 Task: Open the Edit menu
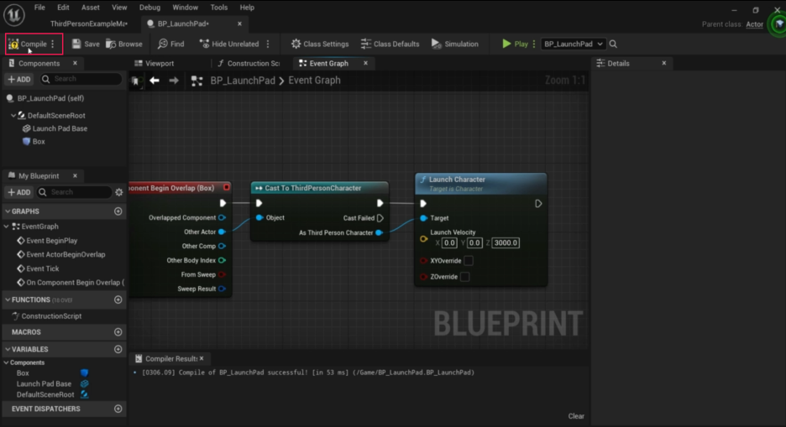(63, 8)
